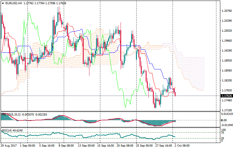Select the current price tag 1.17626

pos(225,96)
